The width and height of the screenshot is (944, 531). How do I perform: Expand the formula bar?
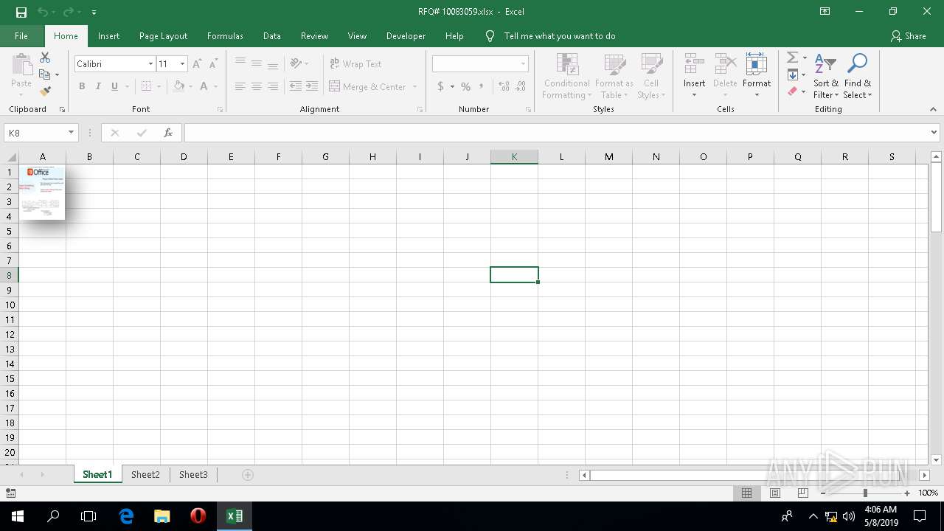click(934, 133)
